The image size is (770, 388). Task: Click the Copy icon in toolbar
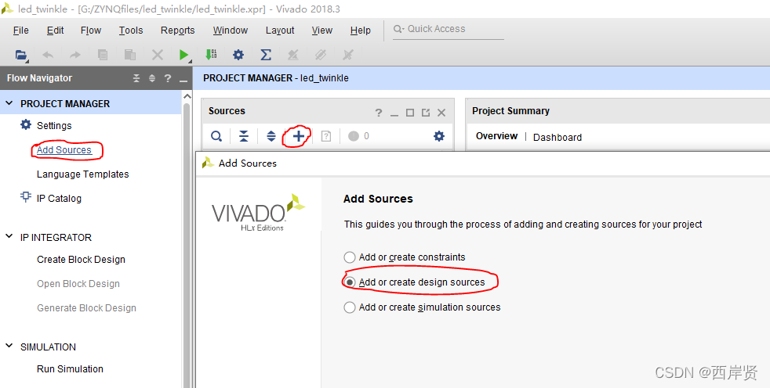103,55
